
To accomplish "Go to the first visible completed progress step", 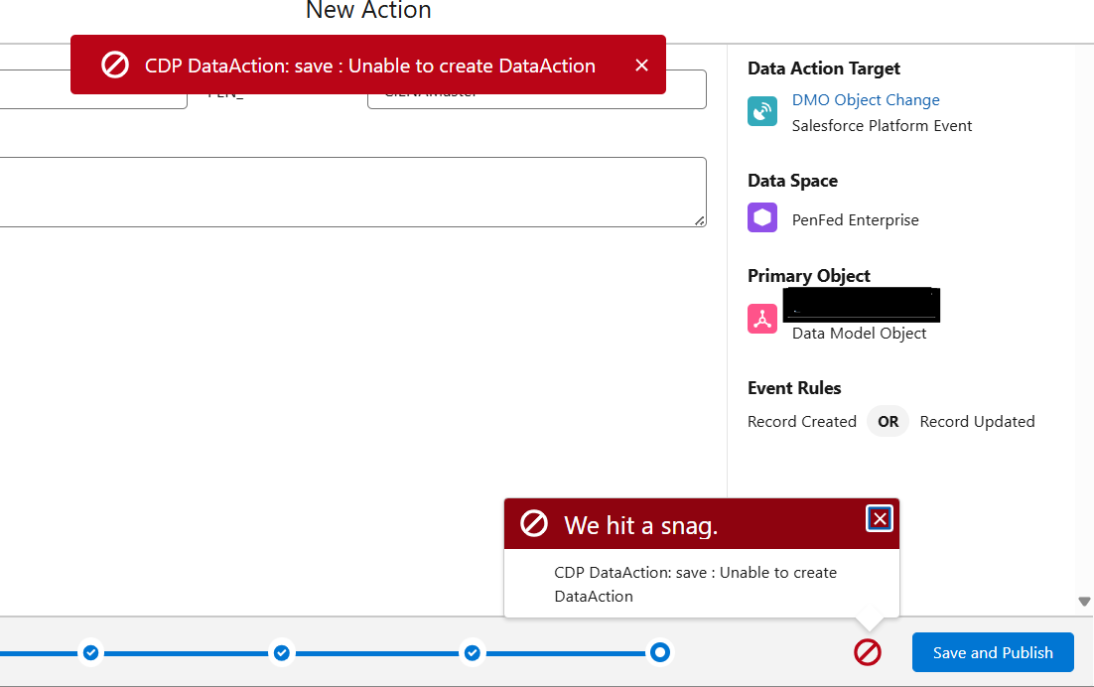I will (90, 653).
